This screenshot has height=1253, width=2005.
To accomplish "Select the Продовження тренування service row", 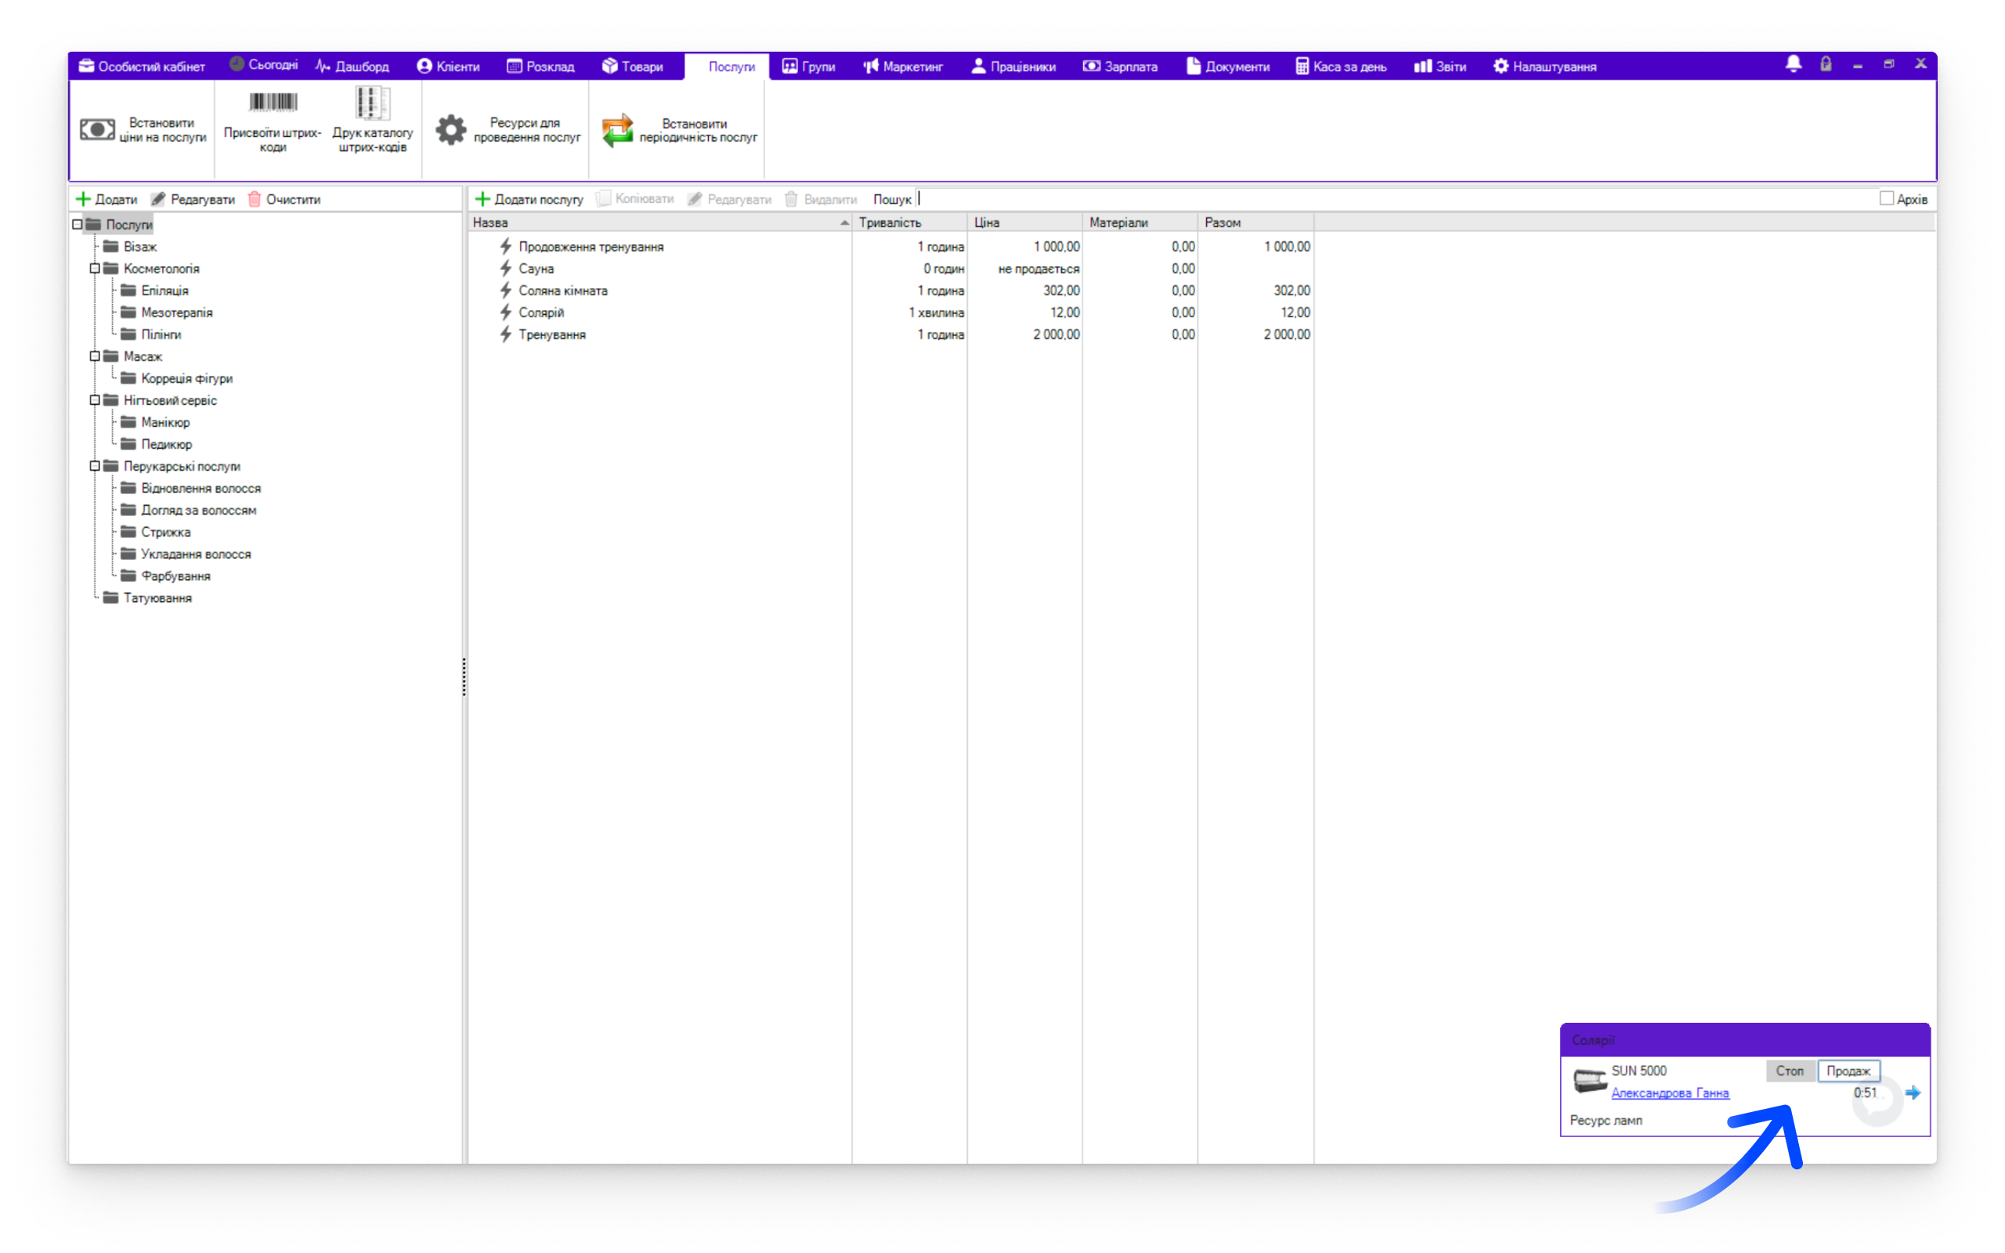I will coord(891,246).
